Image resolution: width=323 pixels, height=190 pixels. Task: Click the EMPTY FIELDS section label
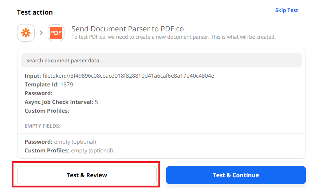42,126
